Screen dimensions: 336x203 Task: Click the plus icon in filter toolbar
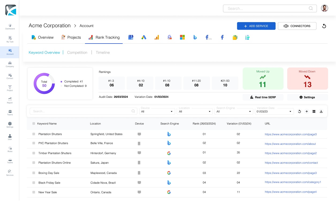tap(307, 111)
